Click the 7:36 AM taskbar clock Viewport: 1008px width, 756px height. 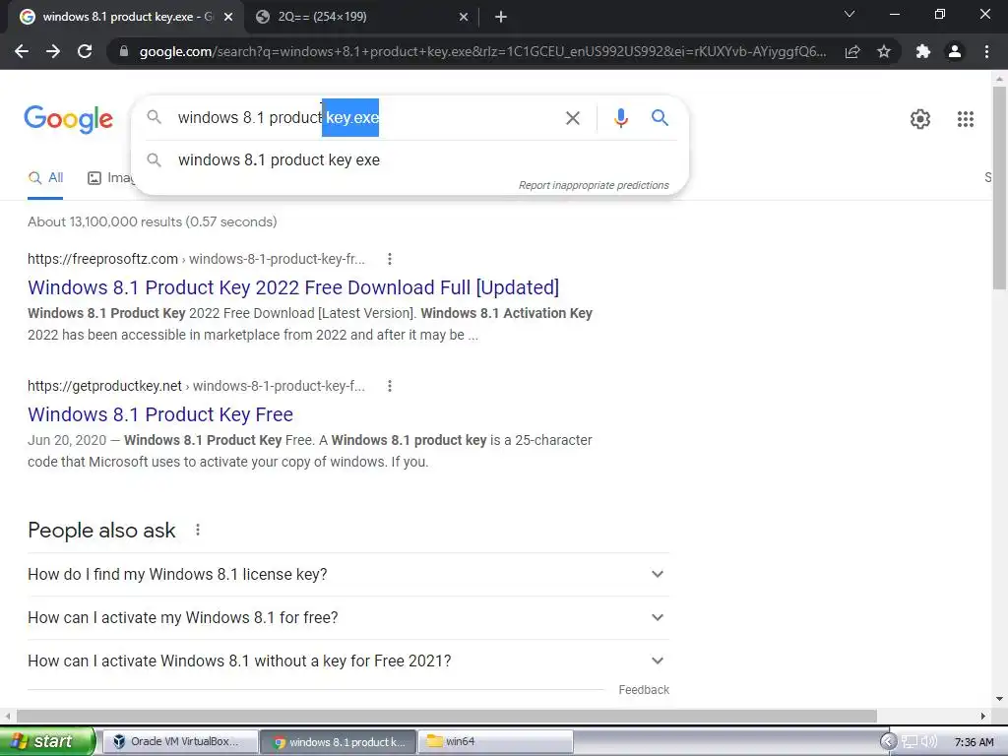(x=974, y=742)
